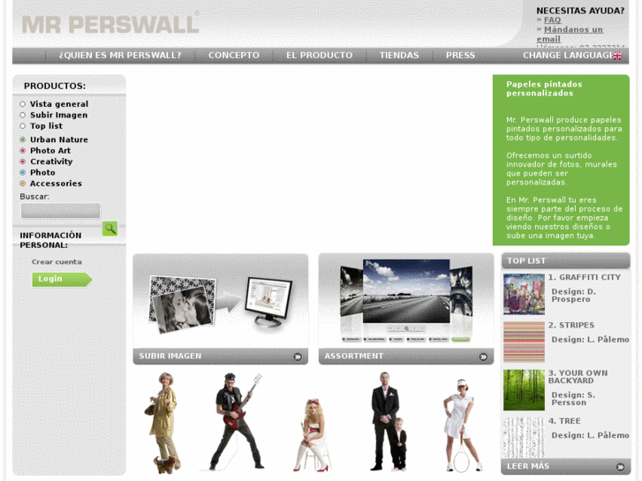Click the tennis player figure

point(462,425)
